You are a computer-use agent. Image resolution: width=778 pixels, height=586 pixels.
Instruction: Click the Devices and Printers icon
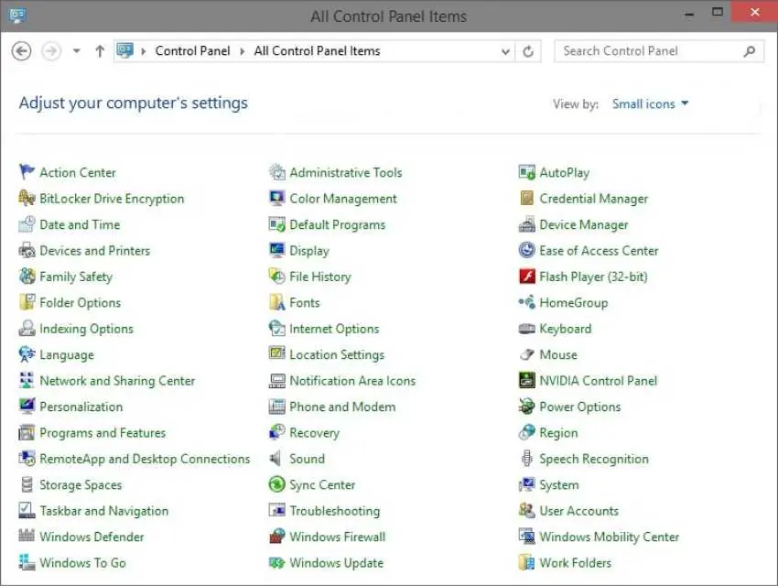click(27, 250)
